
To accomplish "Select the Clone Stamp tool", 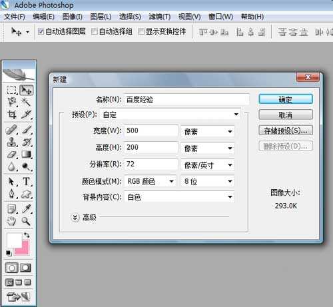I will click(x=11, y=142).
